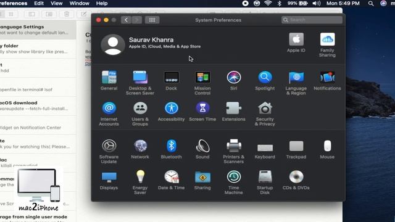Open the Window menu
This screenshot has width=395, height=222.
click(80, 3)
